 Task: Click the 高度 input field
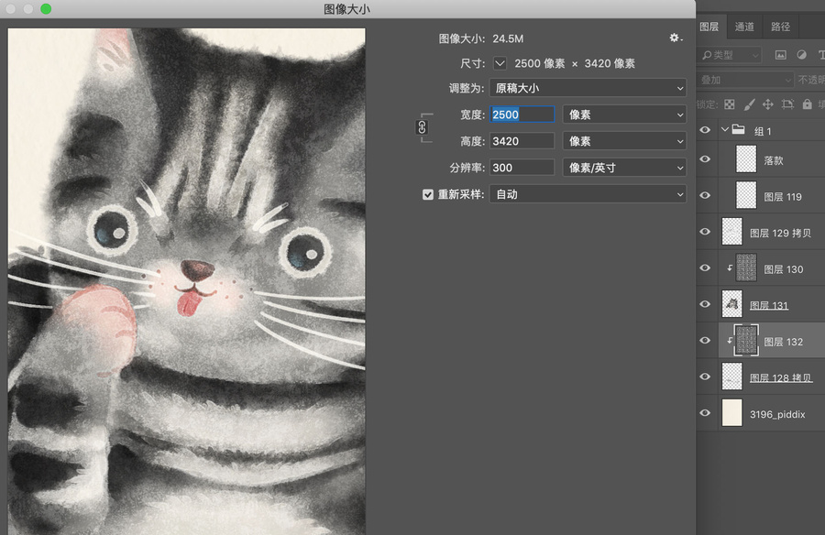tap(522, 141)
